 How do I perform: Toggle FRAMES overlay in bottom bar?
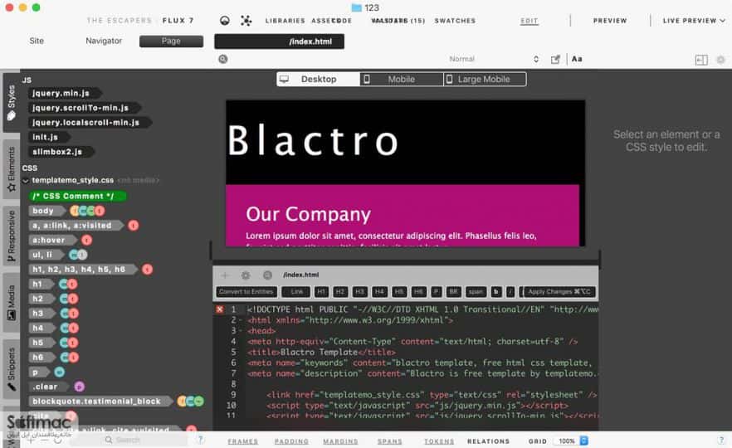click(242, 441)
